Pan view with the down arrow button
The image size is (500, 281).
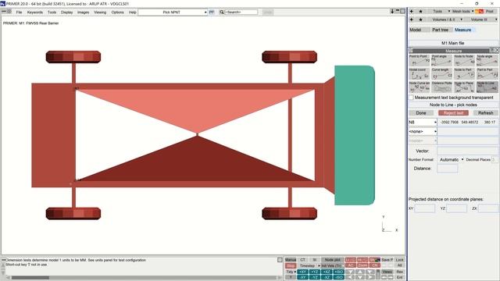pyautogui.click(x=360, y=277)
